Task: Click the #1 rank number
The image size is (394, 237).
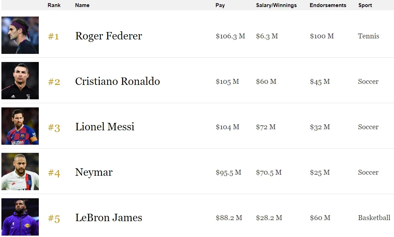Action: click(x=54, y=36)
